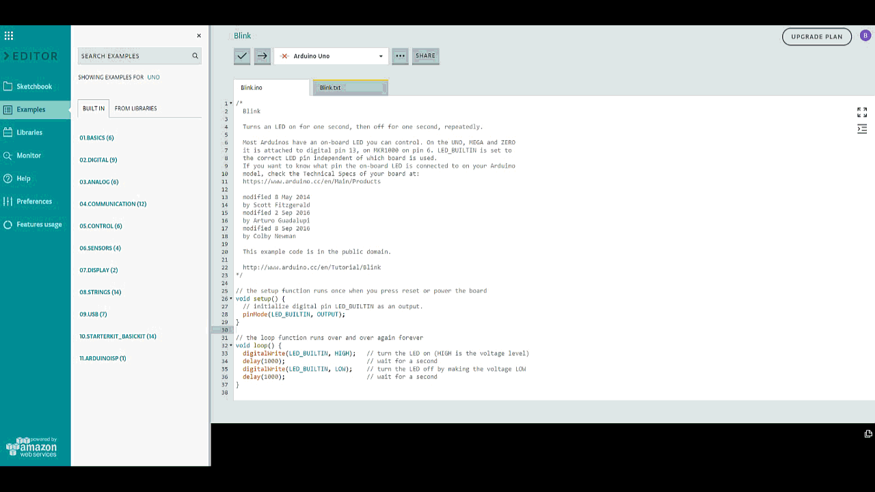
Task: Click the Upload arrow button
Action: tap(262, 56)
